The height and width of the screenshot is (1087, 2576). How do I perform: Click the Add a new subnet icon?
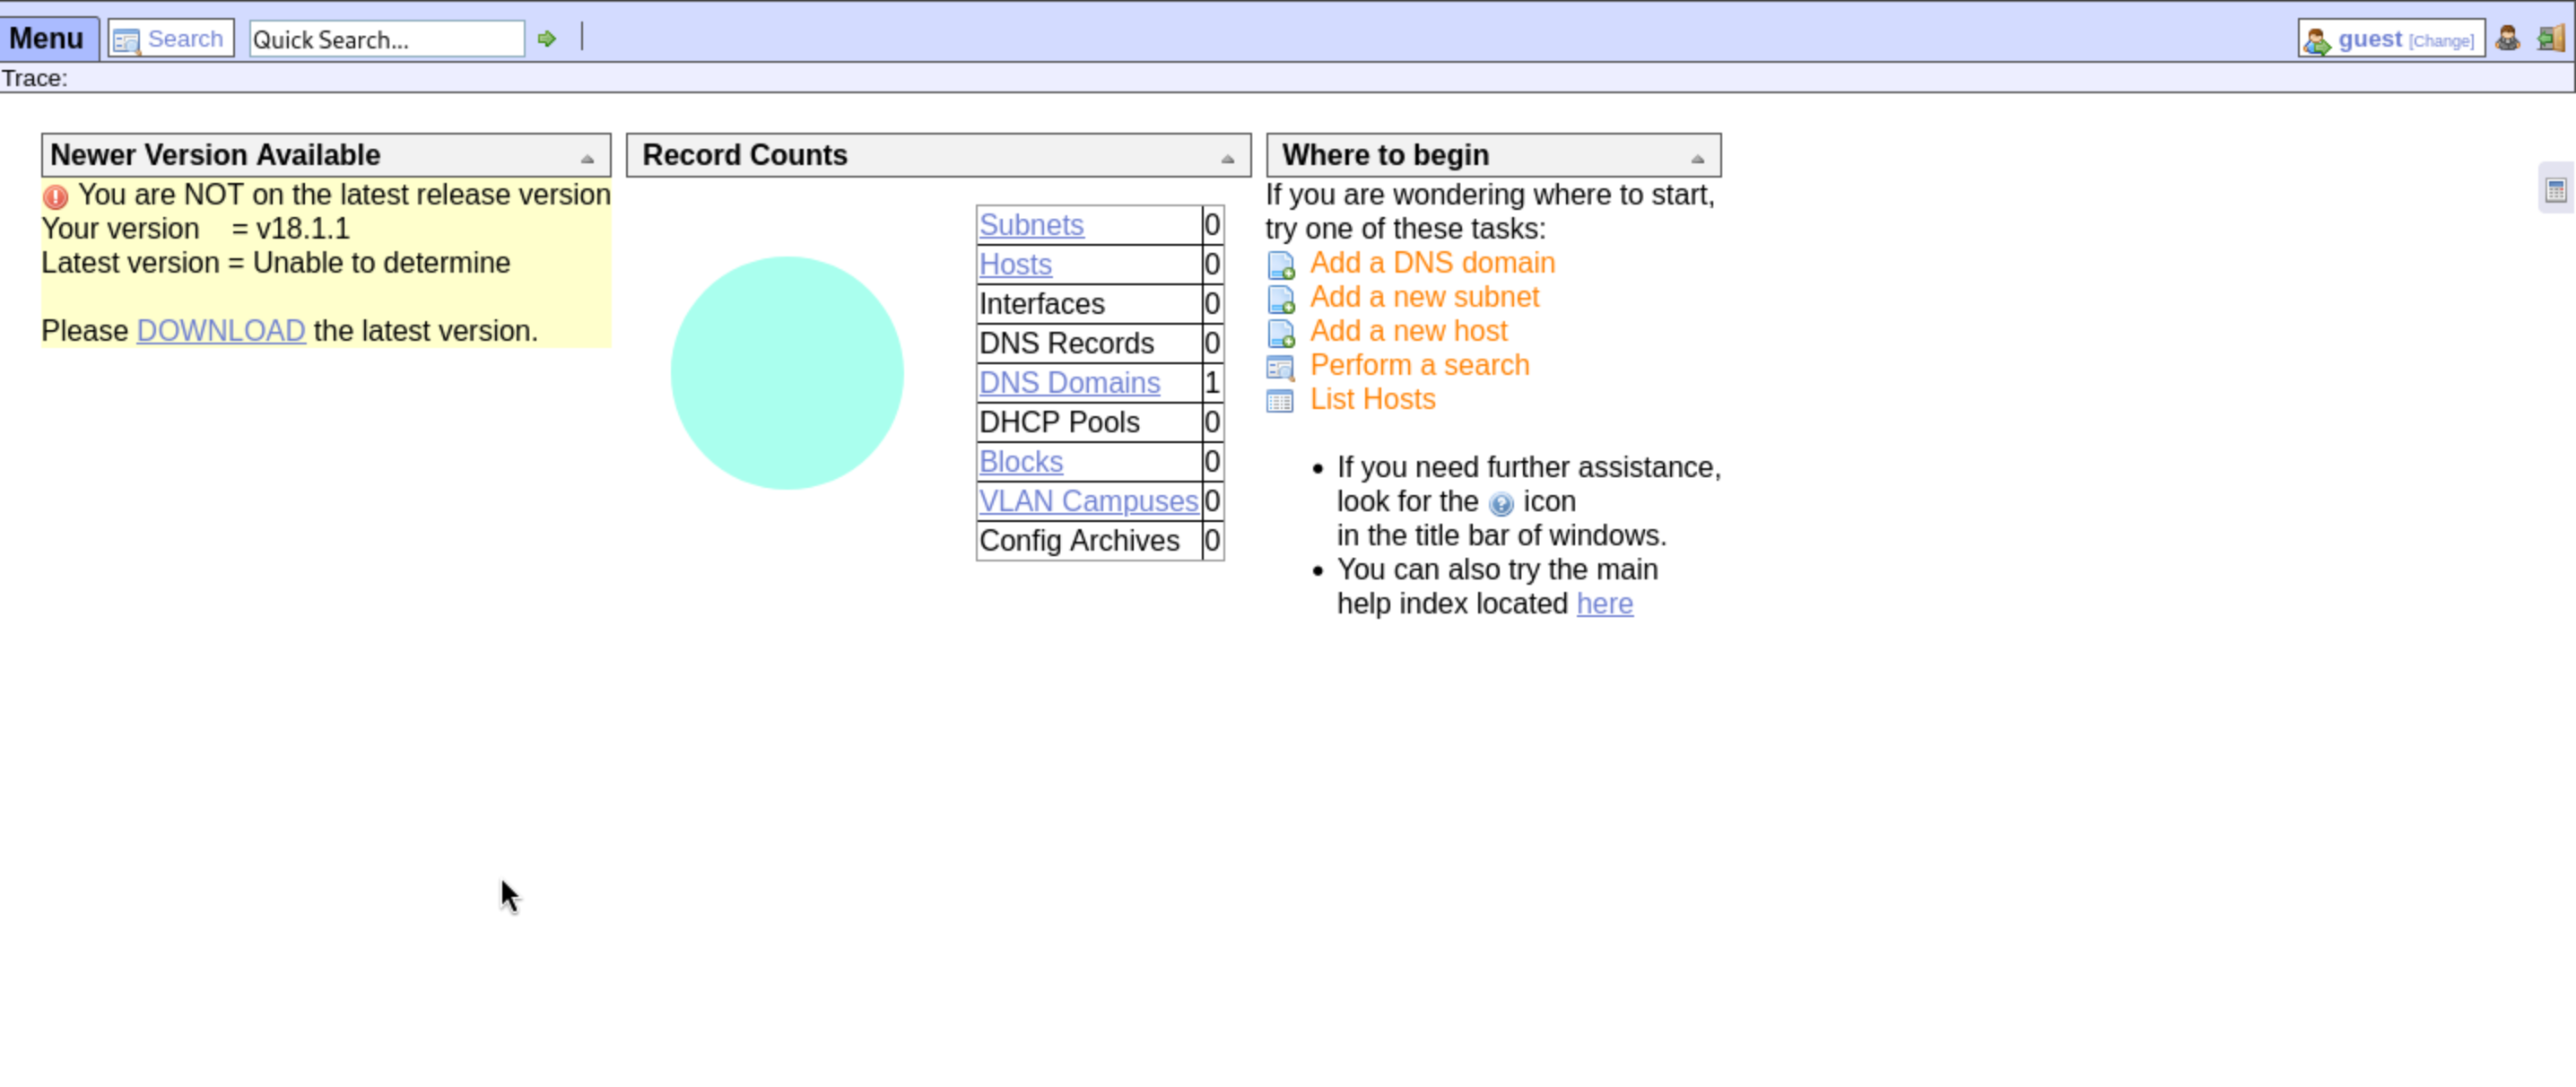coord(1281,300)
